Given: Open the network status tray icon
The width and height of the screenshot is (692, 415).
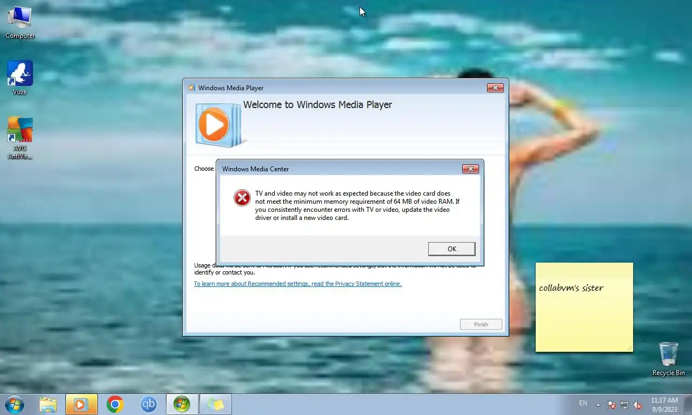Looking at the screenshot, I should (624, 404).
